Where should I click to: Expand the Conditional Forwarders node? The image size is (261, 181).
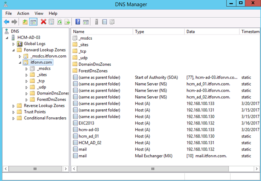coord(13,118)
